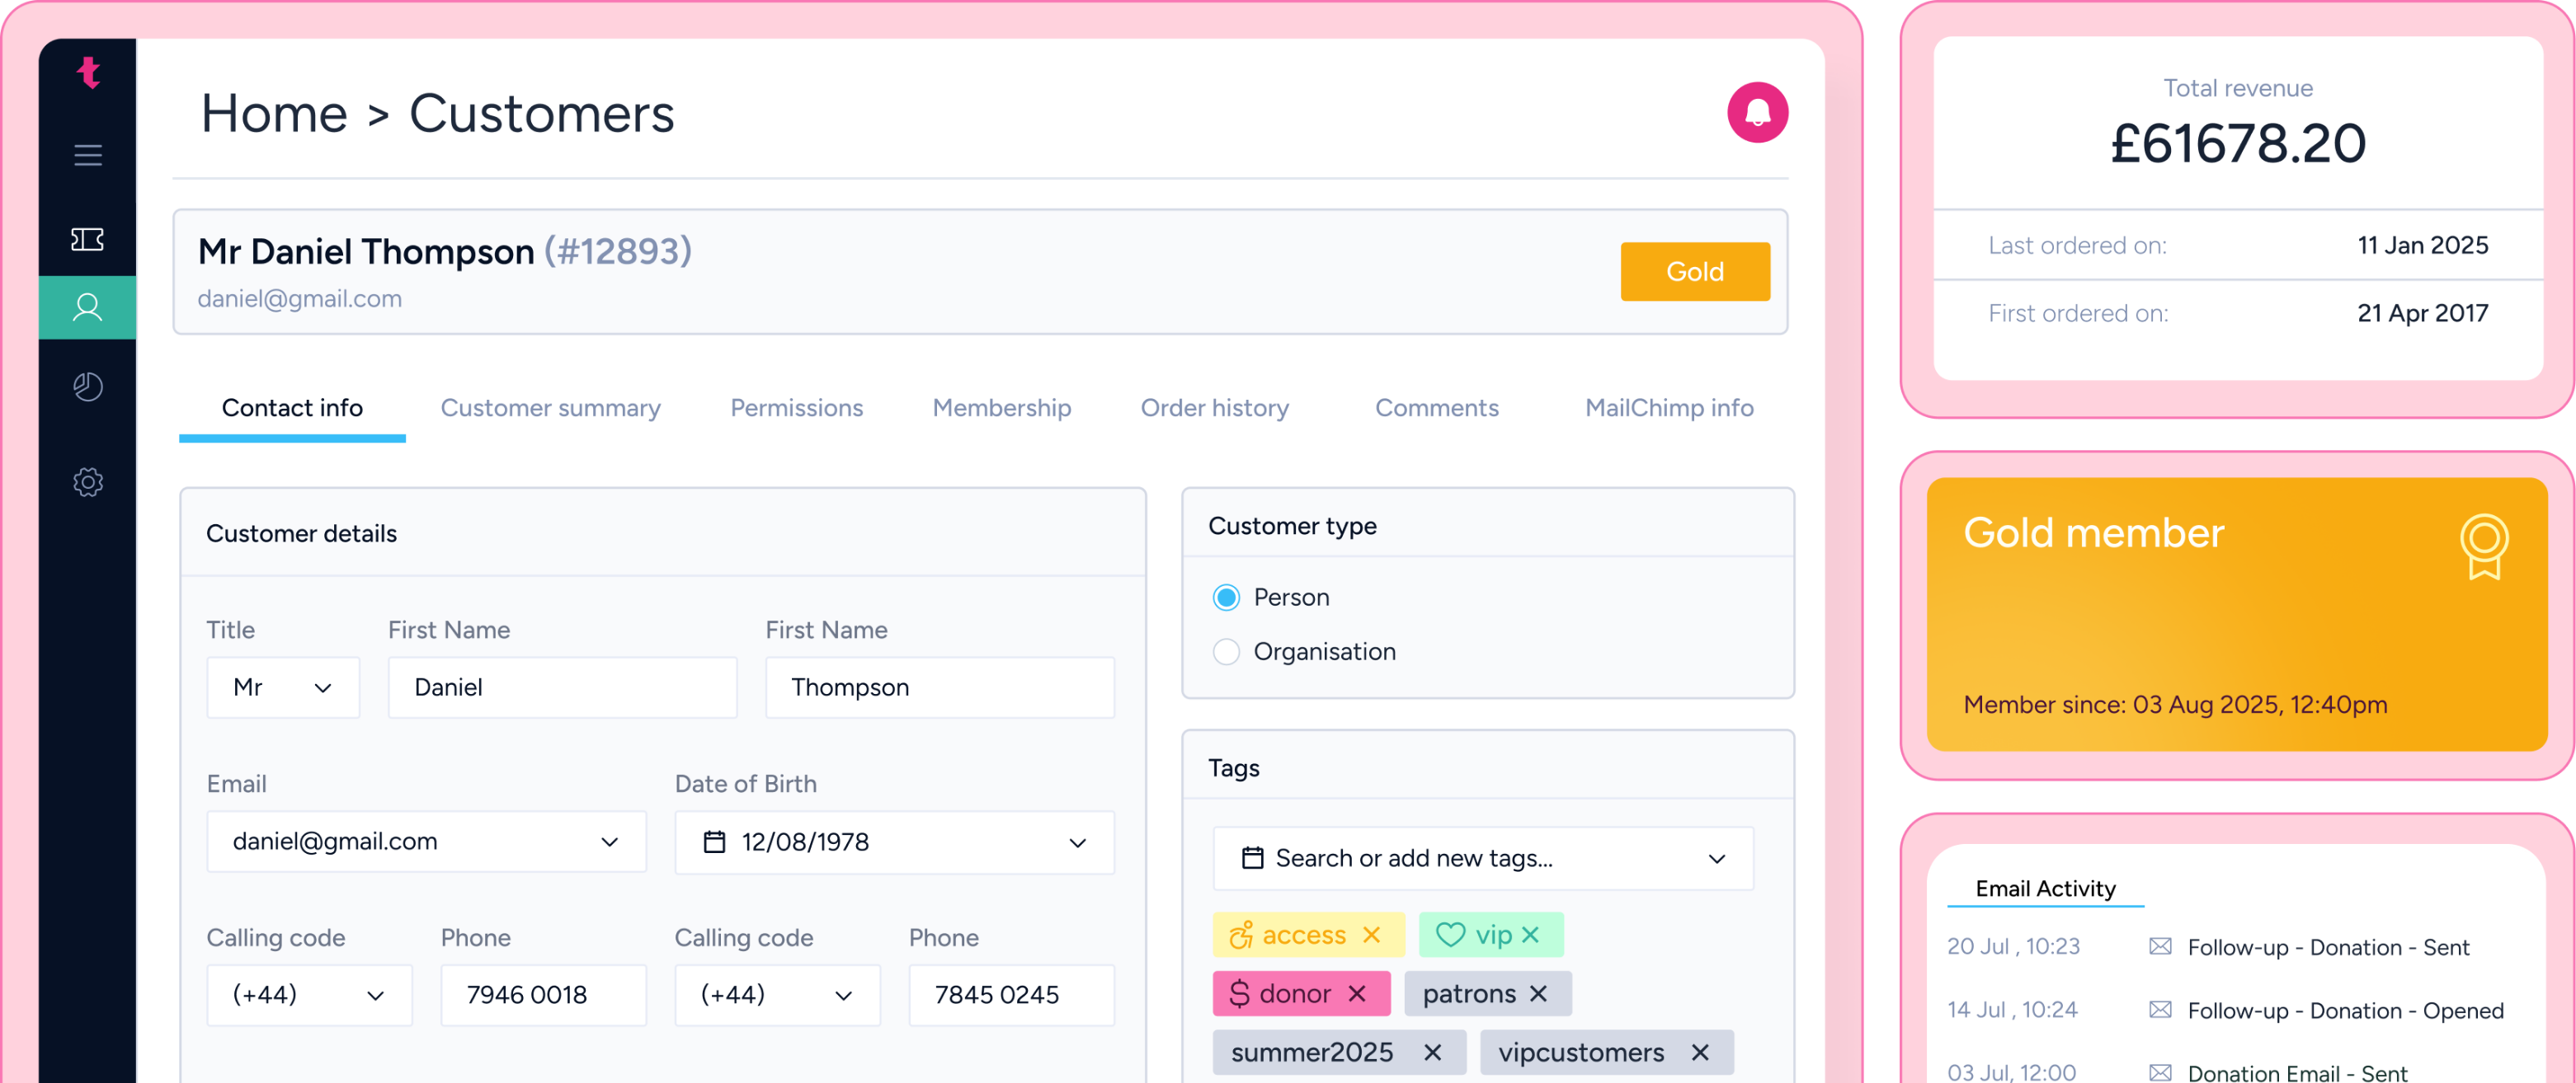Remove the vip tag
The width and height of the screenshot is (2576, 1083).
click(x=1530, y=935)
